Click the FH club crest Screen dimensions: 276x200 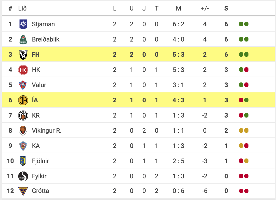[x=23, y=54]
